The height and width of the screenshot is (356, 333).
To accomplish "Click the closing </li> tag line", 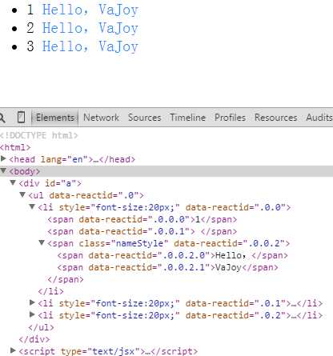I will [x=50, y=291].
